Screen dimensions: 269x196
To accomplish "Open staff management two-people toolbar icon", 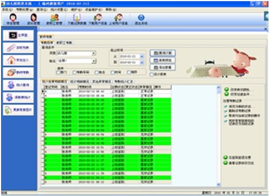I will click(54, 18).
